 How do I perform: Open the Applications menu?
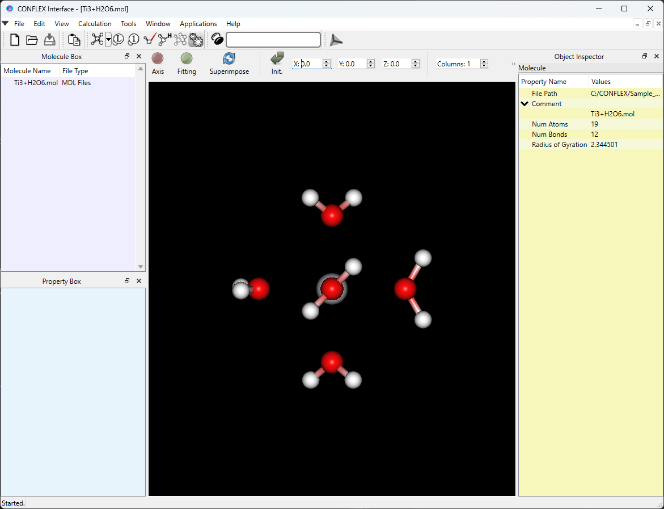[x=198, y=24]
